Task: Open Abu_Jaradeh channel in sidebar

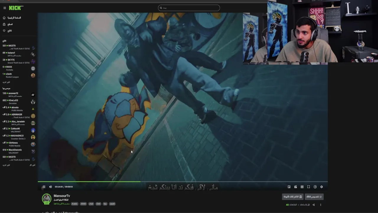Action: point(19,123)
